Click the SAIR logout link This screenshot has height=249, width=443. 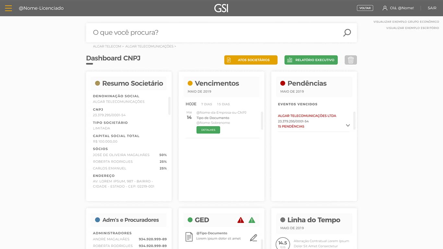click(x=432, y=8)
